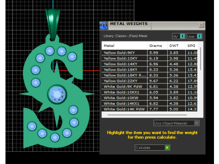Toggle the User switch
The height and width of the screenshot is (164, 219).
click(x=194, y=36)
